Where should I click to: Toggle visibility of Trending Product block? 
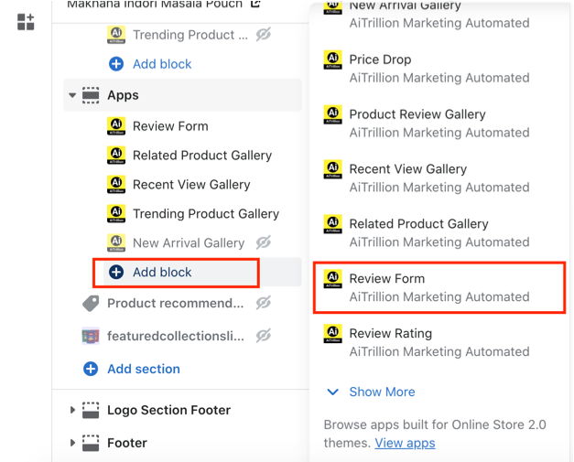264,35
